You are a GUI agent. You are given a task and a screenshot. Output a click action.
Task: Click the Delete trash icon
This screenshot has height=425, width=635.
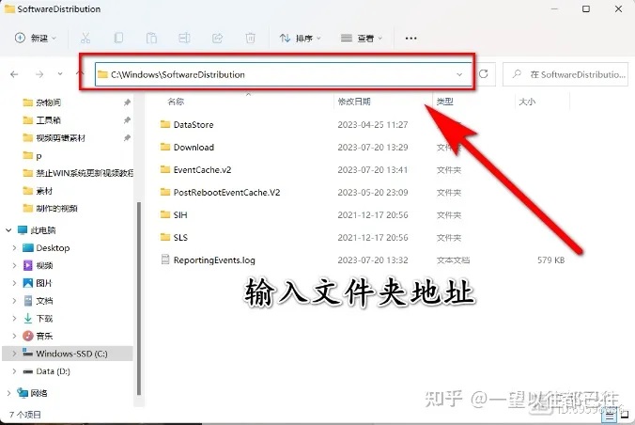point(250,39)
